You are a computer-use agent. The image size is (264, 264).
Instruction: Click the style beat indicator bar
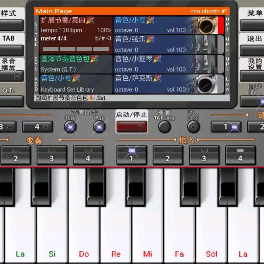(x=76, y=49)
